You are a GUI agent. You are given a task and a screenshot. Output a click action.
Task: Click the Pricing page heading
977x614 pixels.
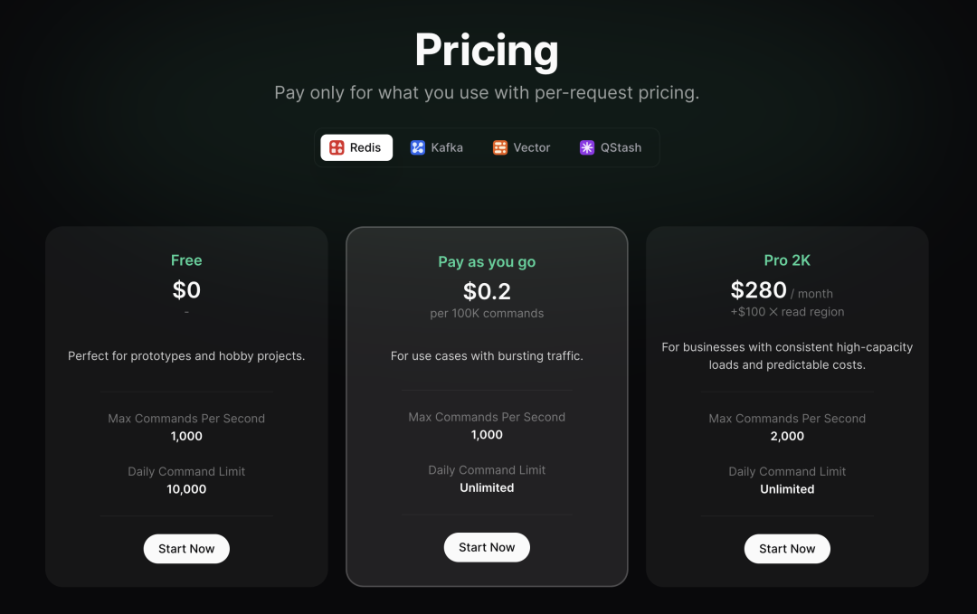pyautogui.click(x=487, y=51)
